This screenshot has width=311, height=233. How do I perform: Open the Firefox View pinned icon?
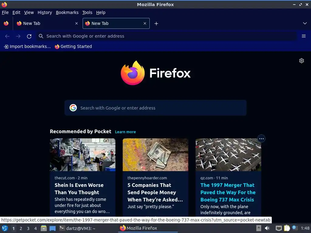(6, 23)
